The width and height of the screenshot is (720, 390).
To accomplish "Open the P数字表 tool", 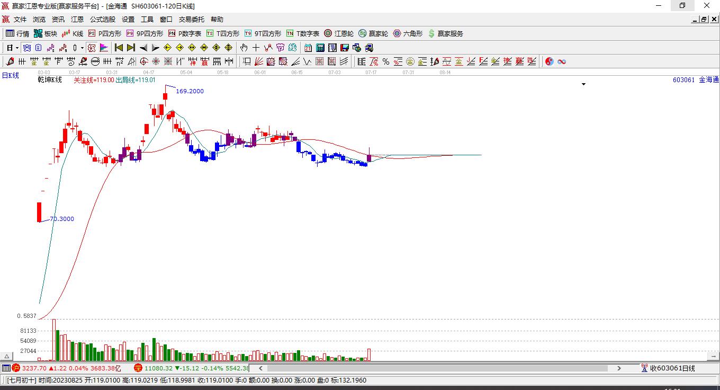I will tap(184, 33).
